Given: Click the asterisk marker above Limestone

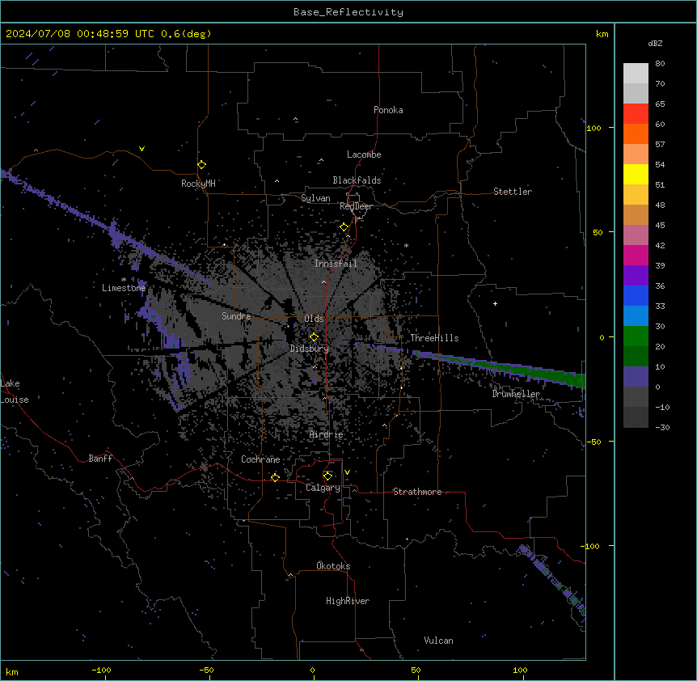Looking at the screenshot, I should click(x=124, y=280).
